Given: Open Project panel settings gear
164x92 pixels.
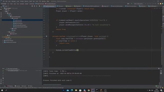Looking at the screenshot, I should tap(39, 6).
